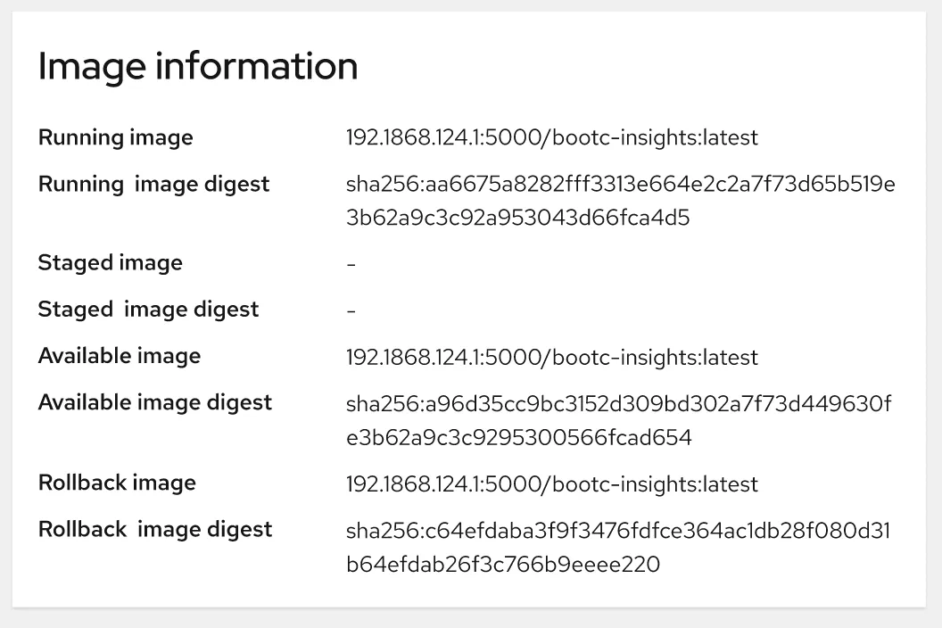This screenshot has width=942, height=628.
Task: Click second line of Available image digest hash
Action: (519, 437)
